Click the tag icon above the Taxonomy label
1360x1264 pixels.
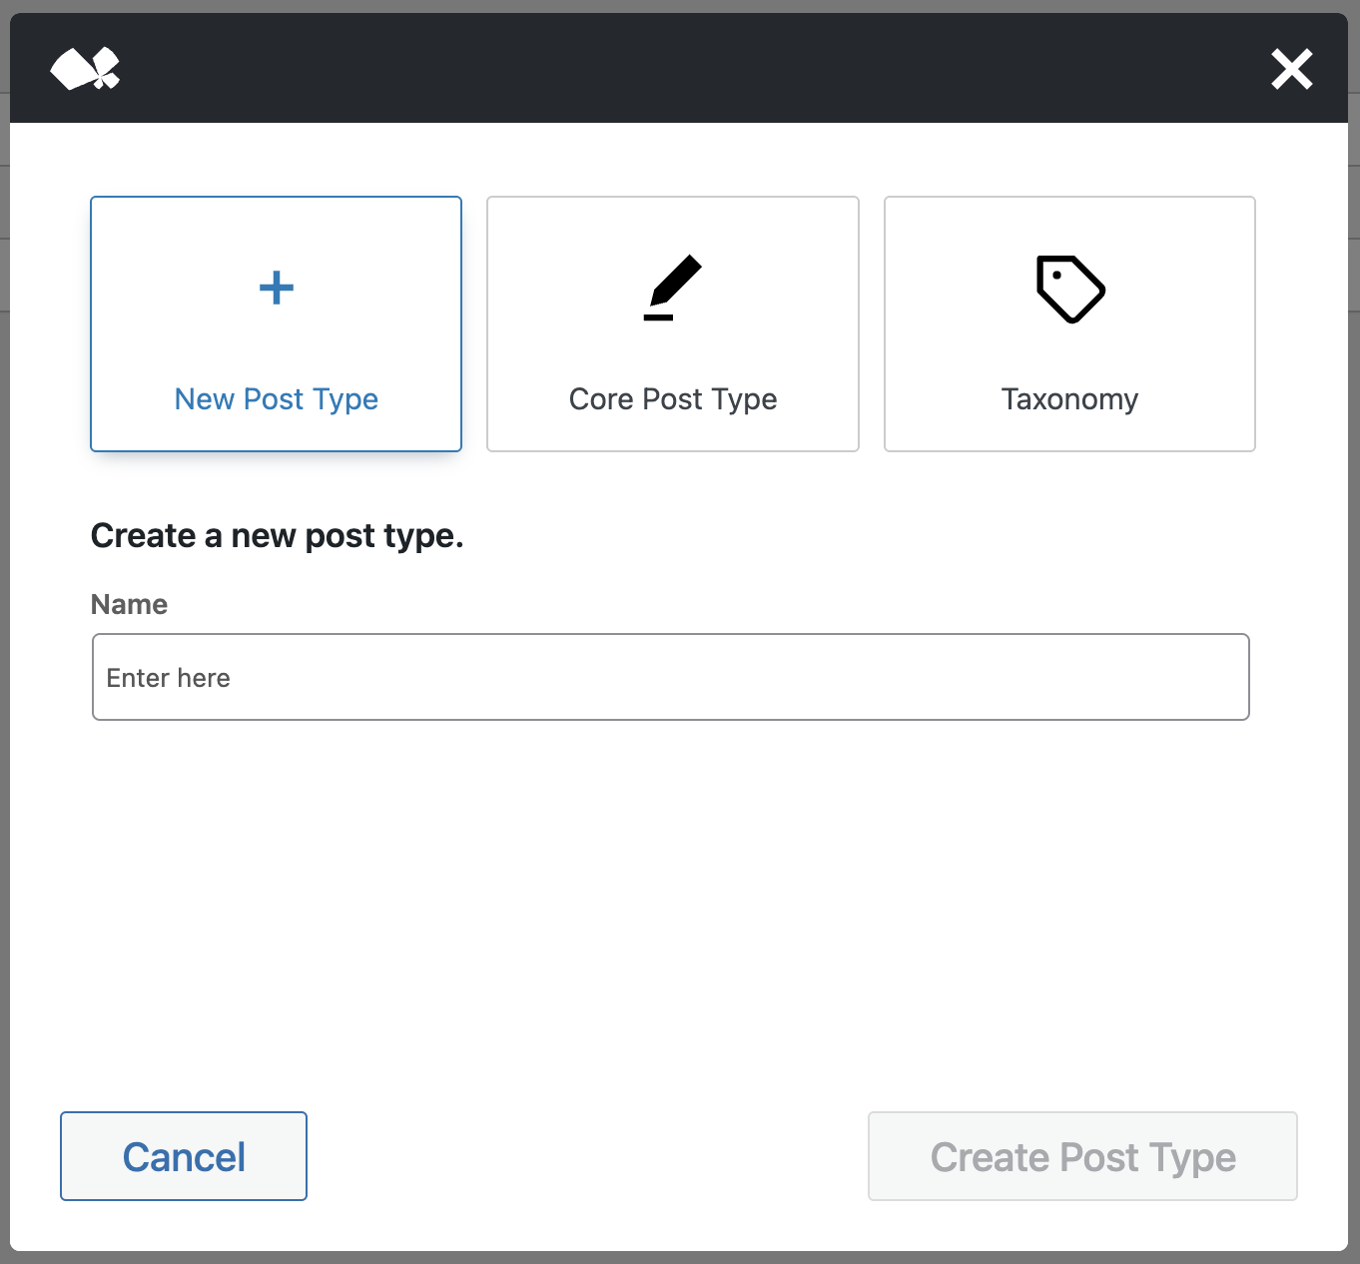tap(1069, 289)
